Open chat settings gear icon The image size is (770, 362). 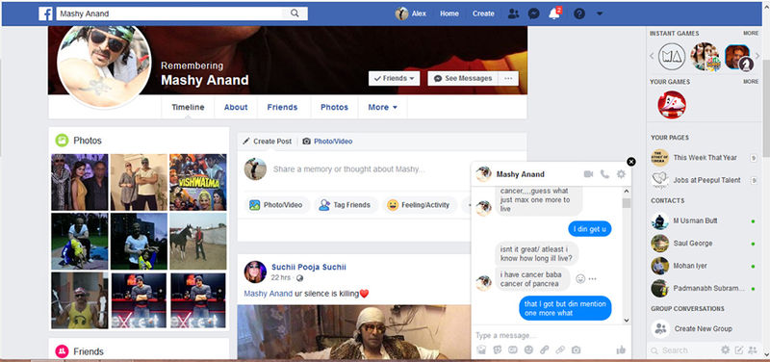tap(621, 174)
